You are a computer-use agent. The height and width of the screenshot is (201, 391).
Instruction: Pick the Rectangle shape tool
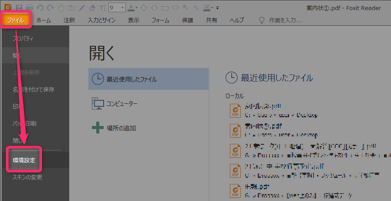[x=165, y=8]
